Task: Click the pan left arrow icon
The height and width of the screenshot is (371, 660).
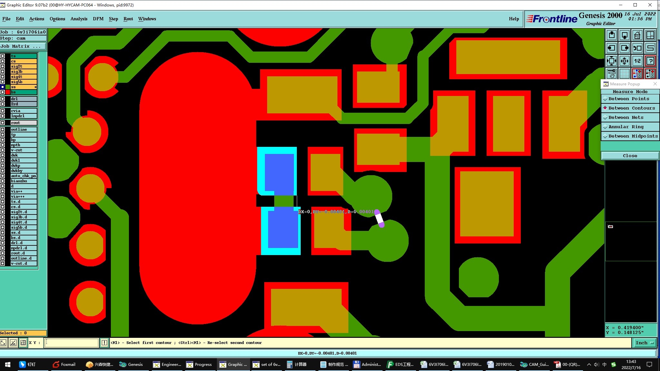Action: (x=611, y=48)
